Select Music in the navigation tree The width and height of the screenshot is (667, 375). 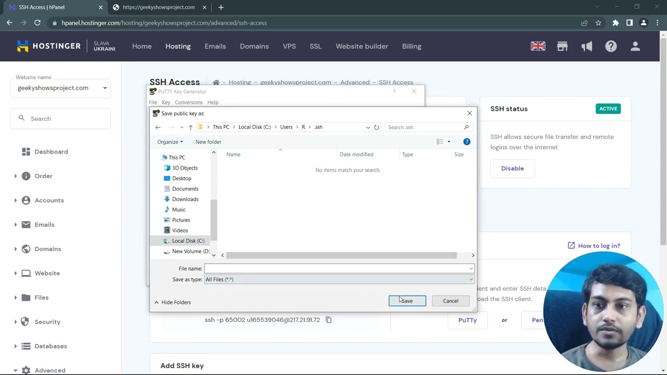pos(179,209)
